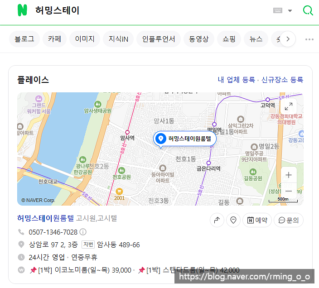Click the 지번 address label badge
The height and width of the screenshot is (288, 319).
[x=88, y=245]
